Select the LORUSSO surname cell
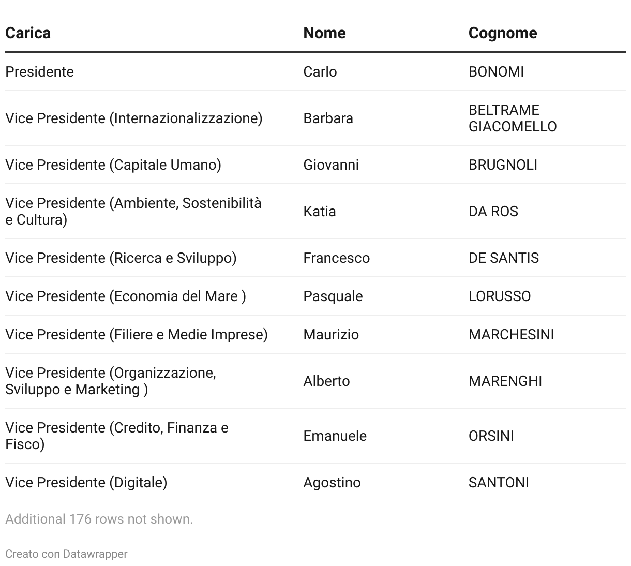 click(x=499, y=296)
